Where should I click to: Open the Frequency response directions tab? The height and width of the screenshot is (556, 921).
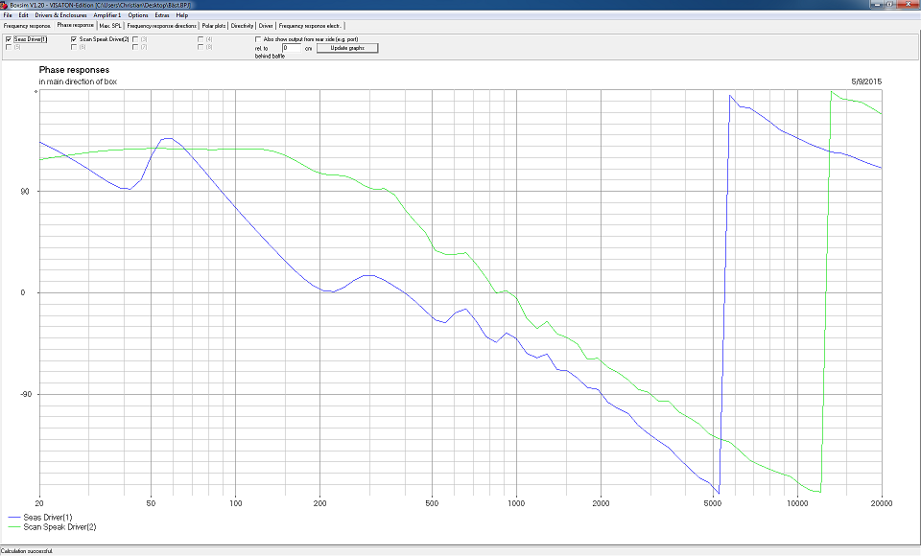[x=161, y=26]
